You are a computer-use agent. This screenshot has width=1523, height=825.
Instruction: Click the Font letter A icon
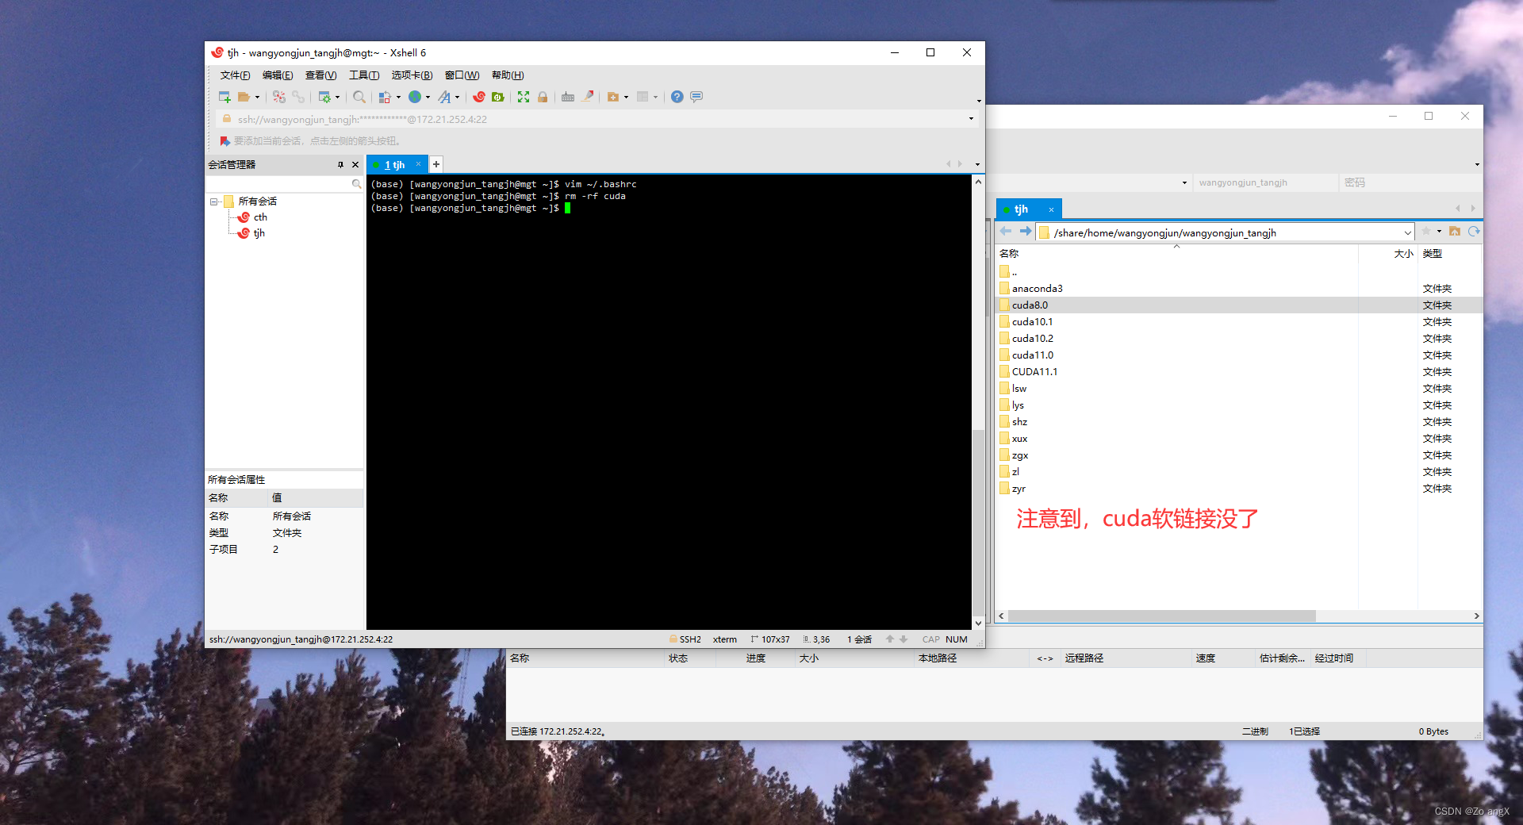pyautogui.click(x=444, y=97)
